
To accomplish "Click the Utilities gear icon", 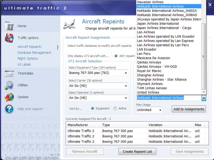I will click(9, 85).
